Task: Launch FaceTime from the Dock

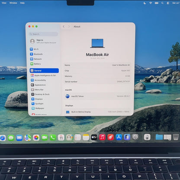Action: click(45, 138)
